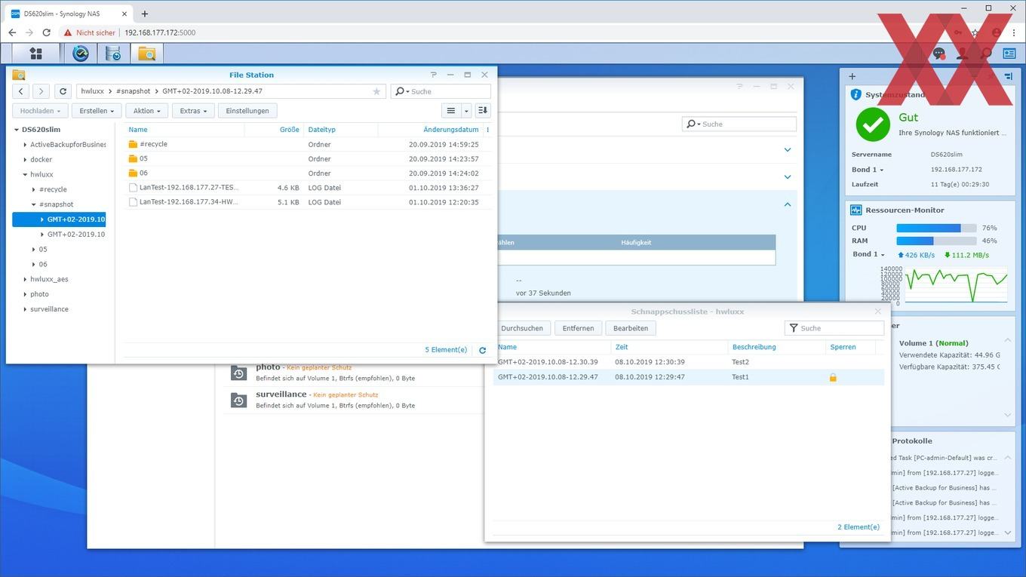Switch File Station list view mode
This screenshot has height=577, width=1026.
451,111
